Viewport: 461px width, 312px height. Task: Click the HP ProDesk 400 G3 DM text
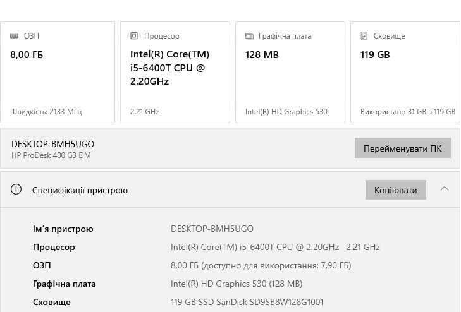click(51, 155)
